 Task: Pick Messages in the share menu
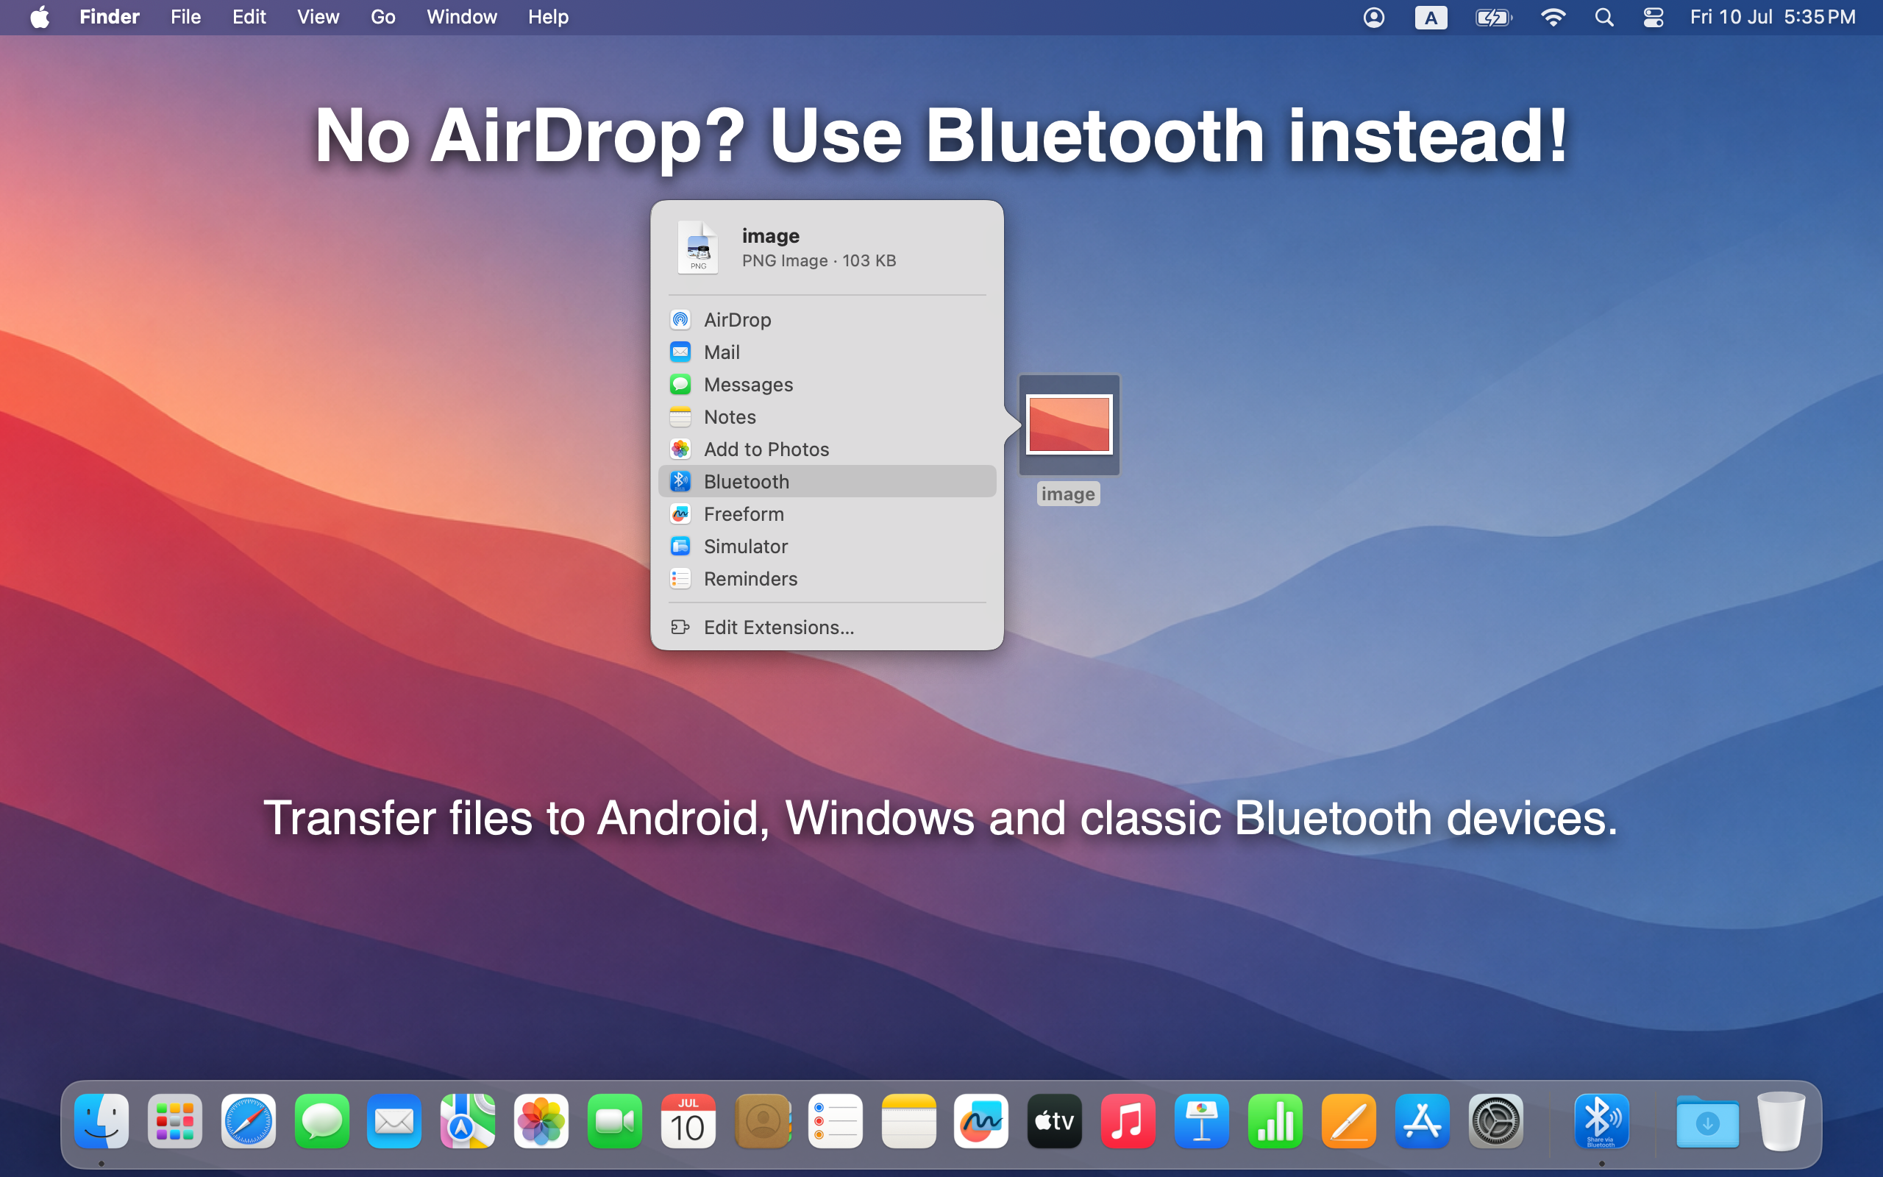826,385
